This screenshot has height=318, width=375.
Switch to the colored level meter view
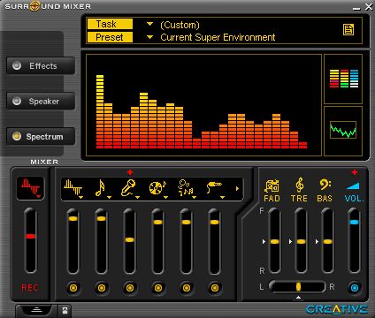coord(344,79)
